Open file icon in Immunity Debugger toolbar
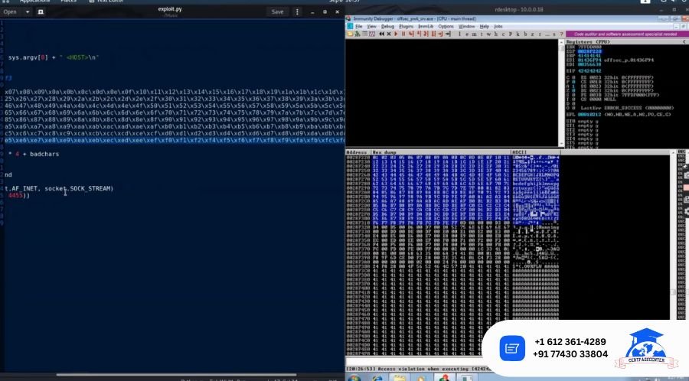This screenshot has width=689, height=381. 350,34
